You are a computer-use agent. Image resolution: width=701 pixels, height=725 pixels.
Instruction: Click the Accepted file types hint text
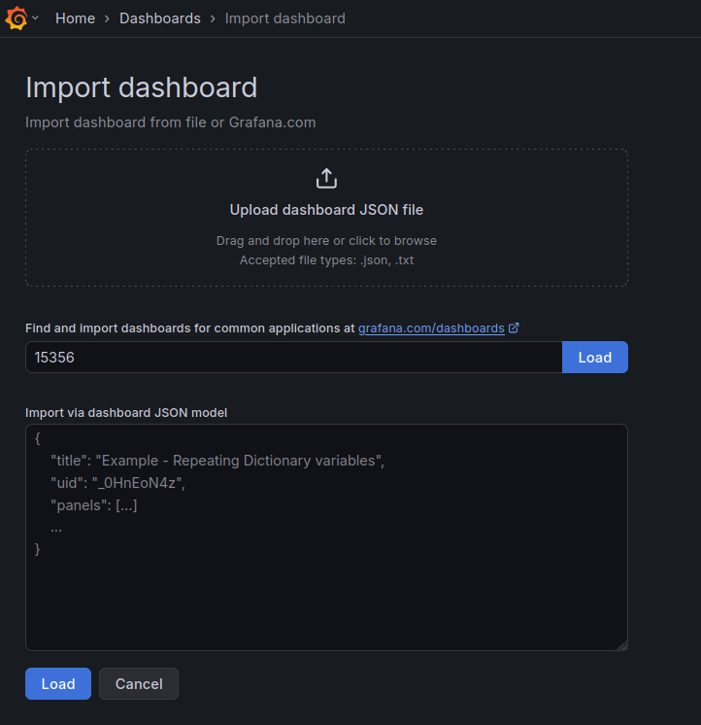click(x=326, y=260)
